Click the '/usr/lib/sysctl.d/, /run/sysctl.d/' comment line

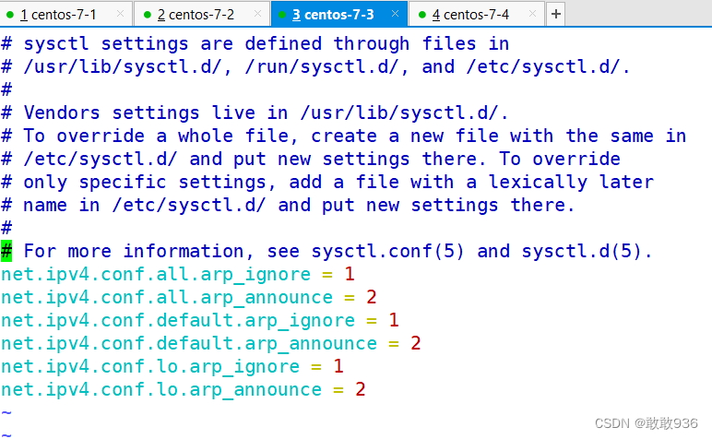coord(316,66)
